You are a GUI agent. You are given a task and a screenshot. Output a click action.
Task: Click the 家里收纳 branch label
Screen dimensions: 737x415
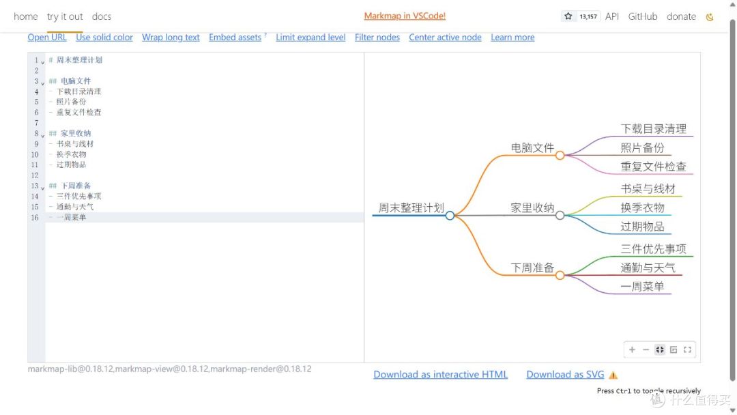(x=532, y=207)
